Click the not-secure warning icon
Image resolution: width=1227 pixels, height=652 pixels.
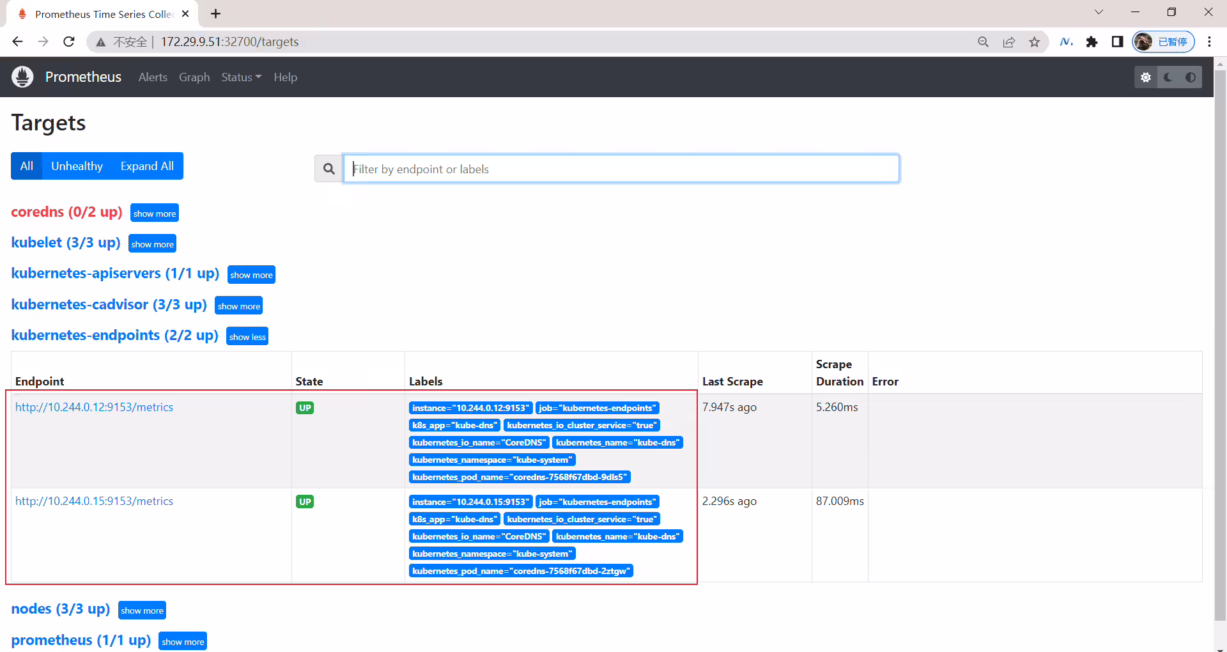[100, 42]
